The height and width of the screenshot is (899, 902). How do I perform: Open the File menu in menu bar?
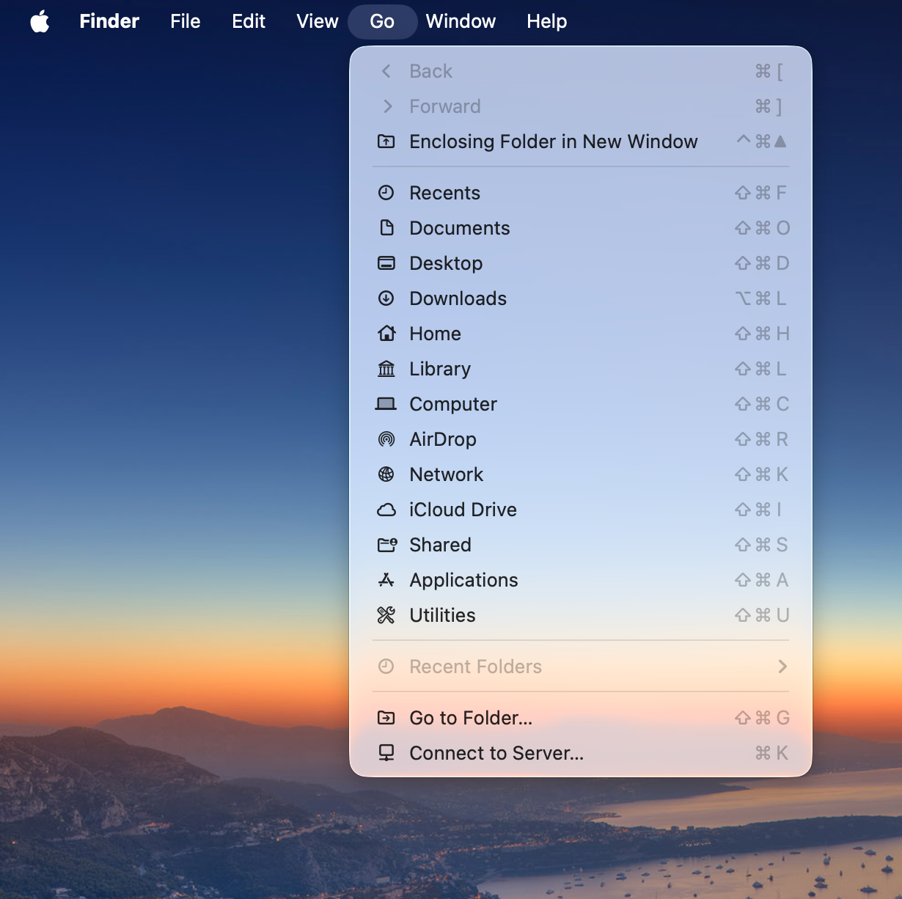tap(185, 21)
